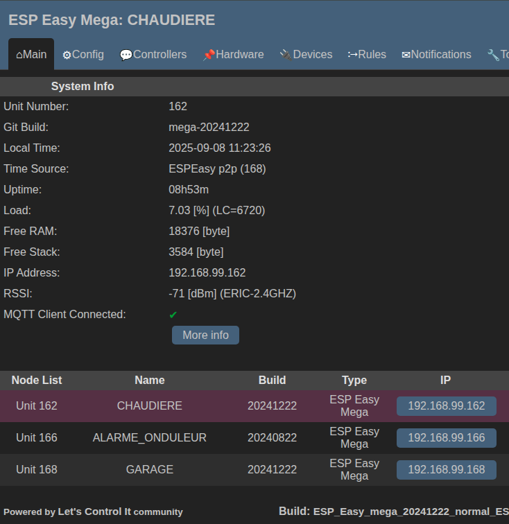Click the Node List column header
The width and height of the screenshot is (509, 524).
tap(37, 381)
